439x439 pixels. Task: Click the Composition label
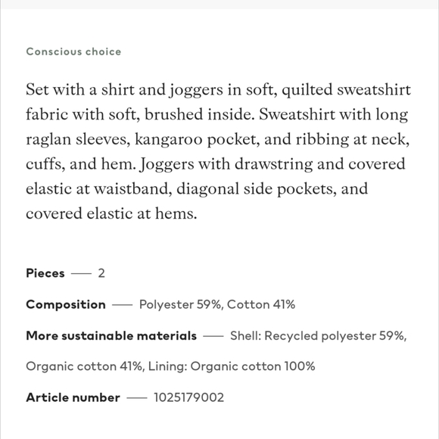tap(66, 304)
